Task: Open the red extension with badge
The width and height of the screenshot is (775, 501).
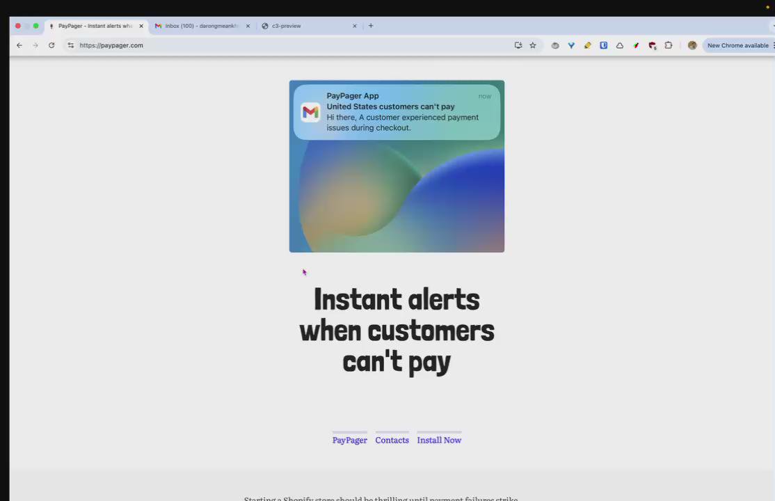Action: pos(653,45)
